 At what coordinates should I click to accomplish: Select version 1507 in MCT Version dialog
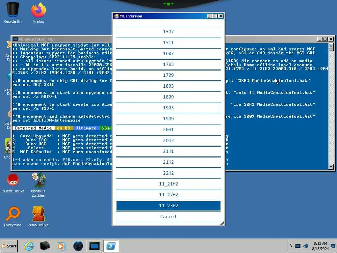tap(168, 32)
